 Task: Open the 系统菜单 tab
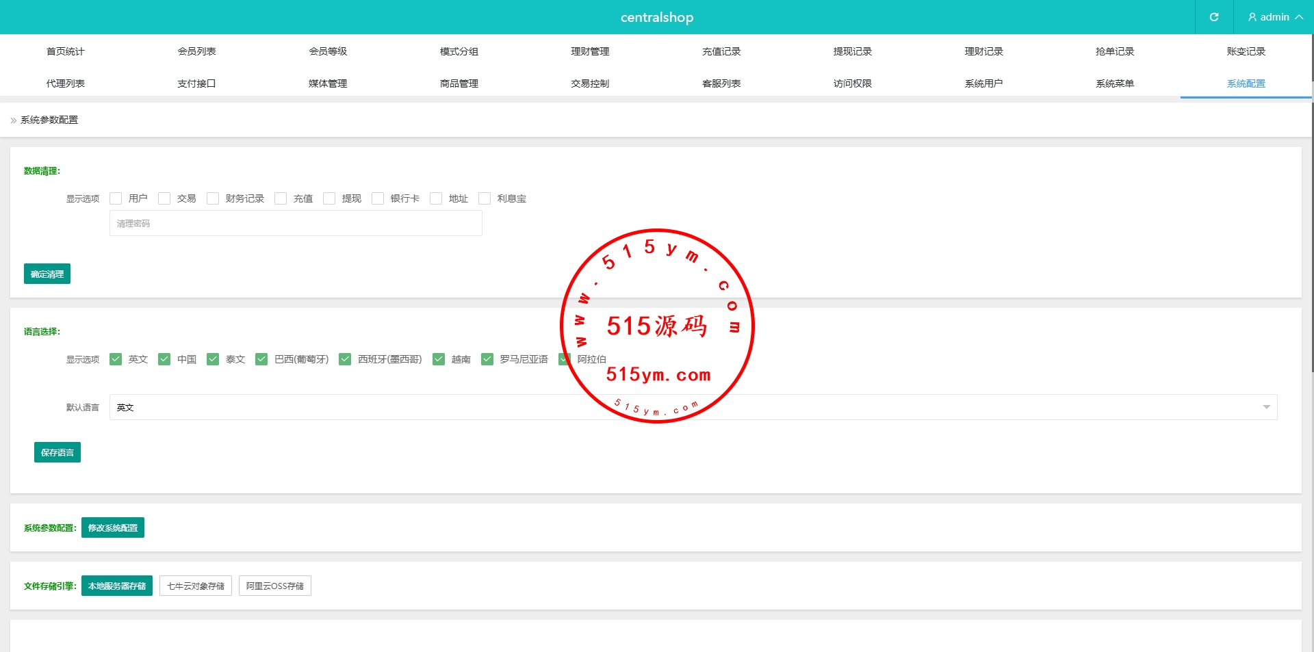tap(1114, 83)
